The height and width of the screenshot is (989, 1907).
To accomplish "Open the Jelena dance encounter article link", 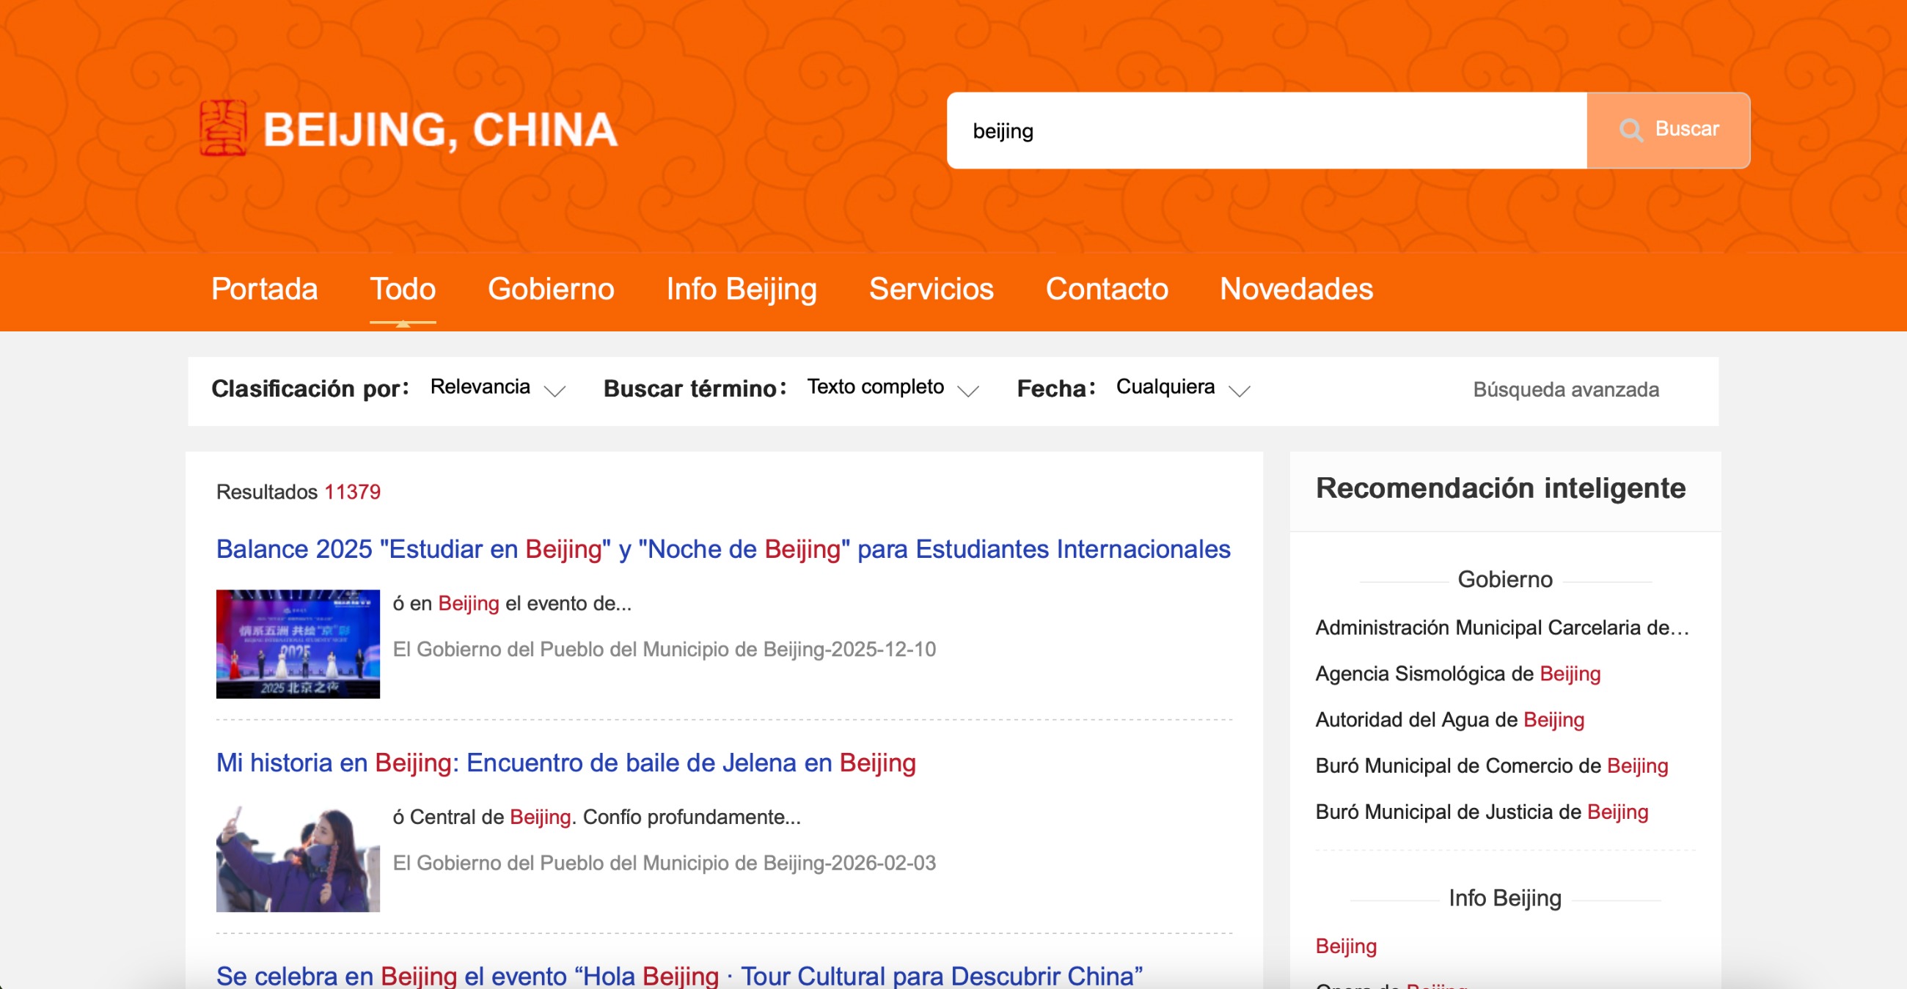I will (x=565, y=762).
